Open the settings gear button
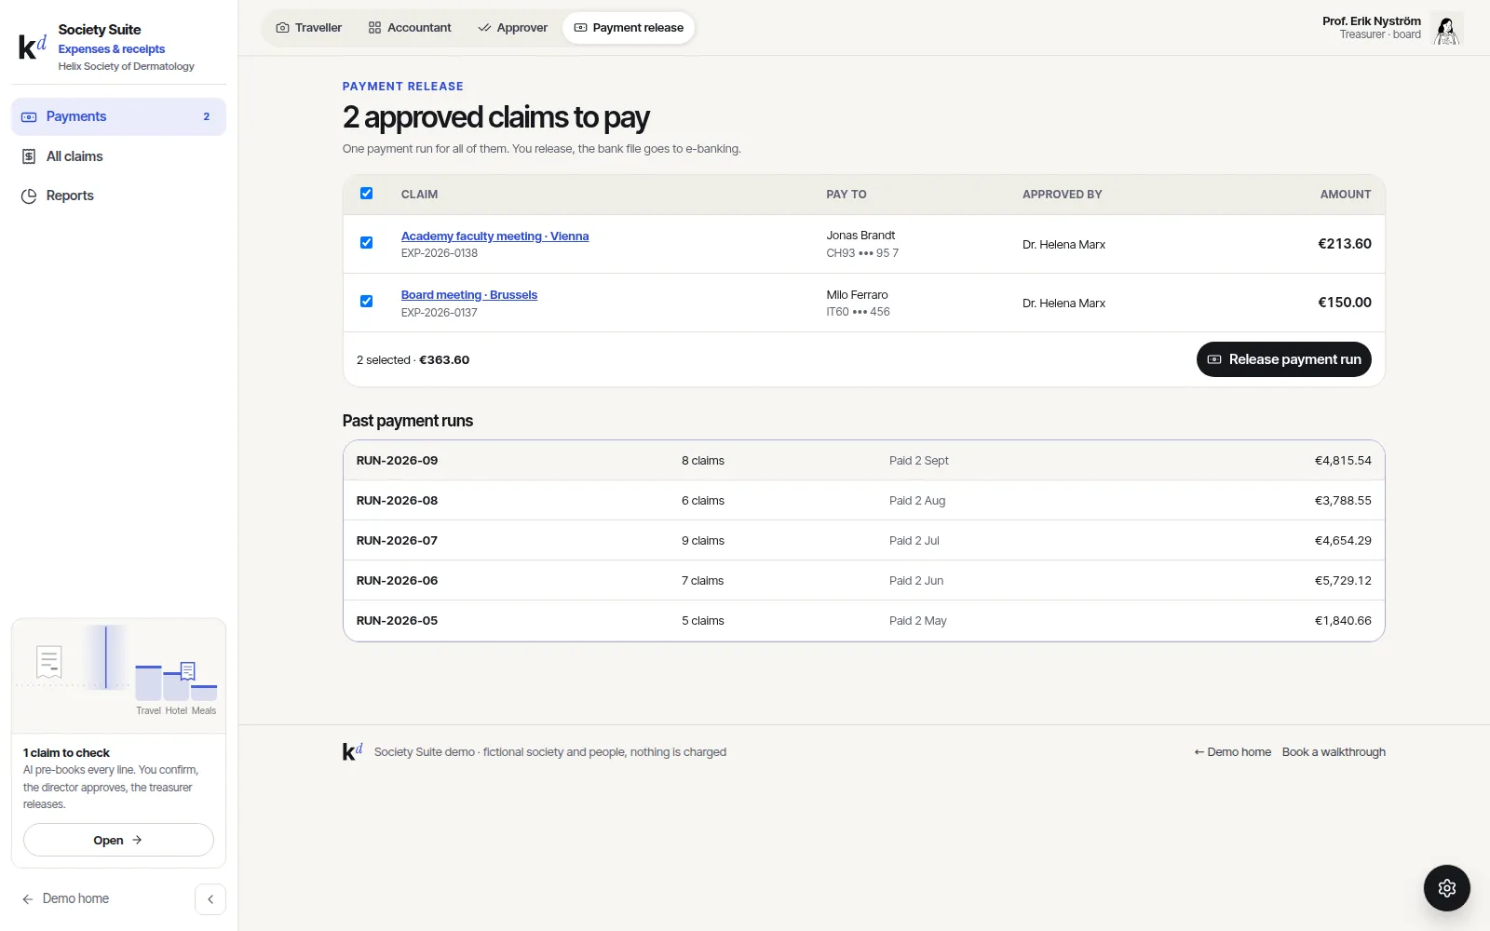1490x931 pixels. click(x=1446, y=888)
